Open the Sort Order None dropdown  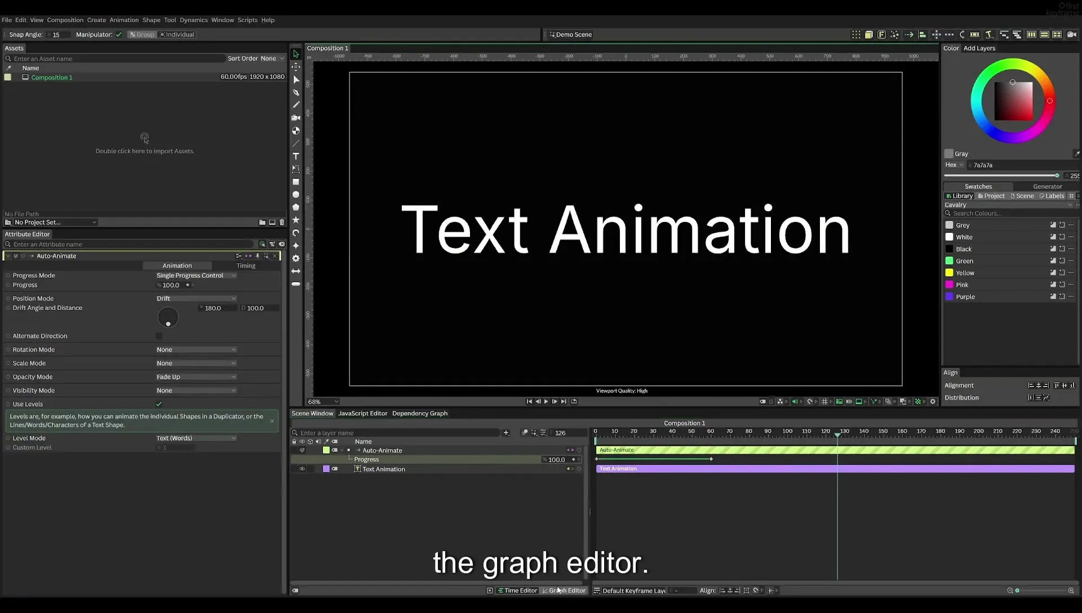pos(272,59)
